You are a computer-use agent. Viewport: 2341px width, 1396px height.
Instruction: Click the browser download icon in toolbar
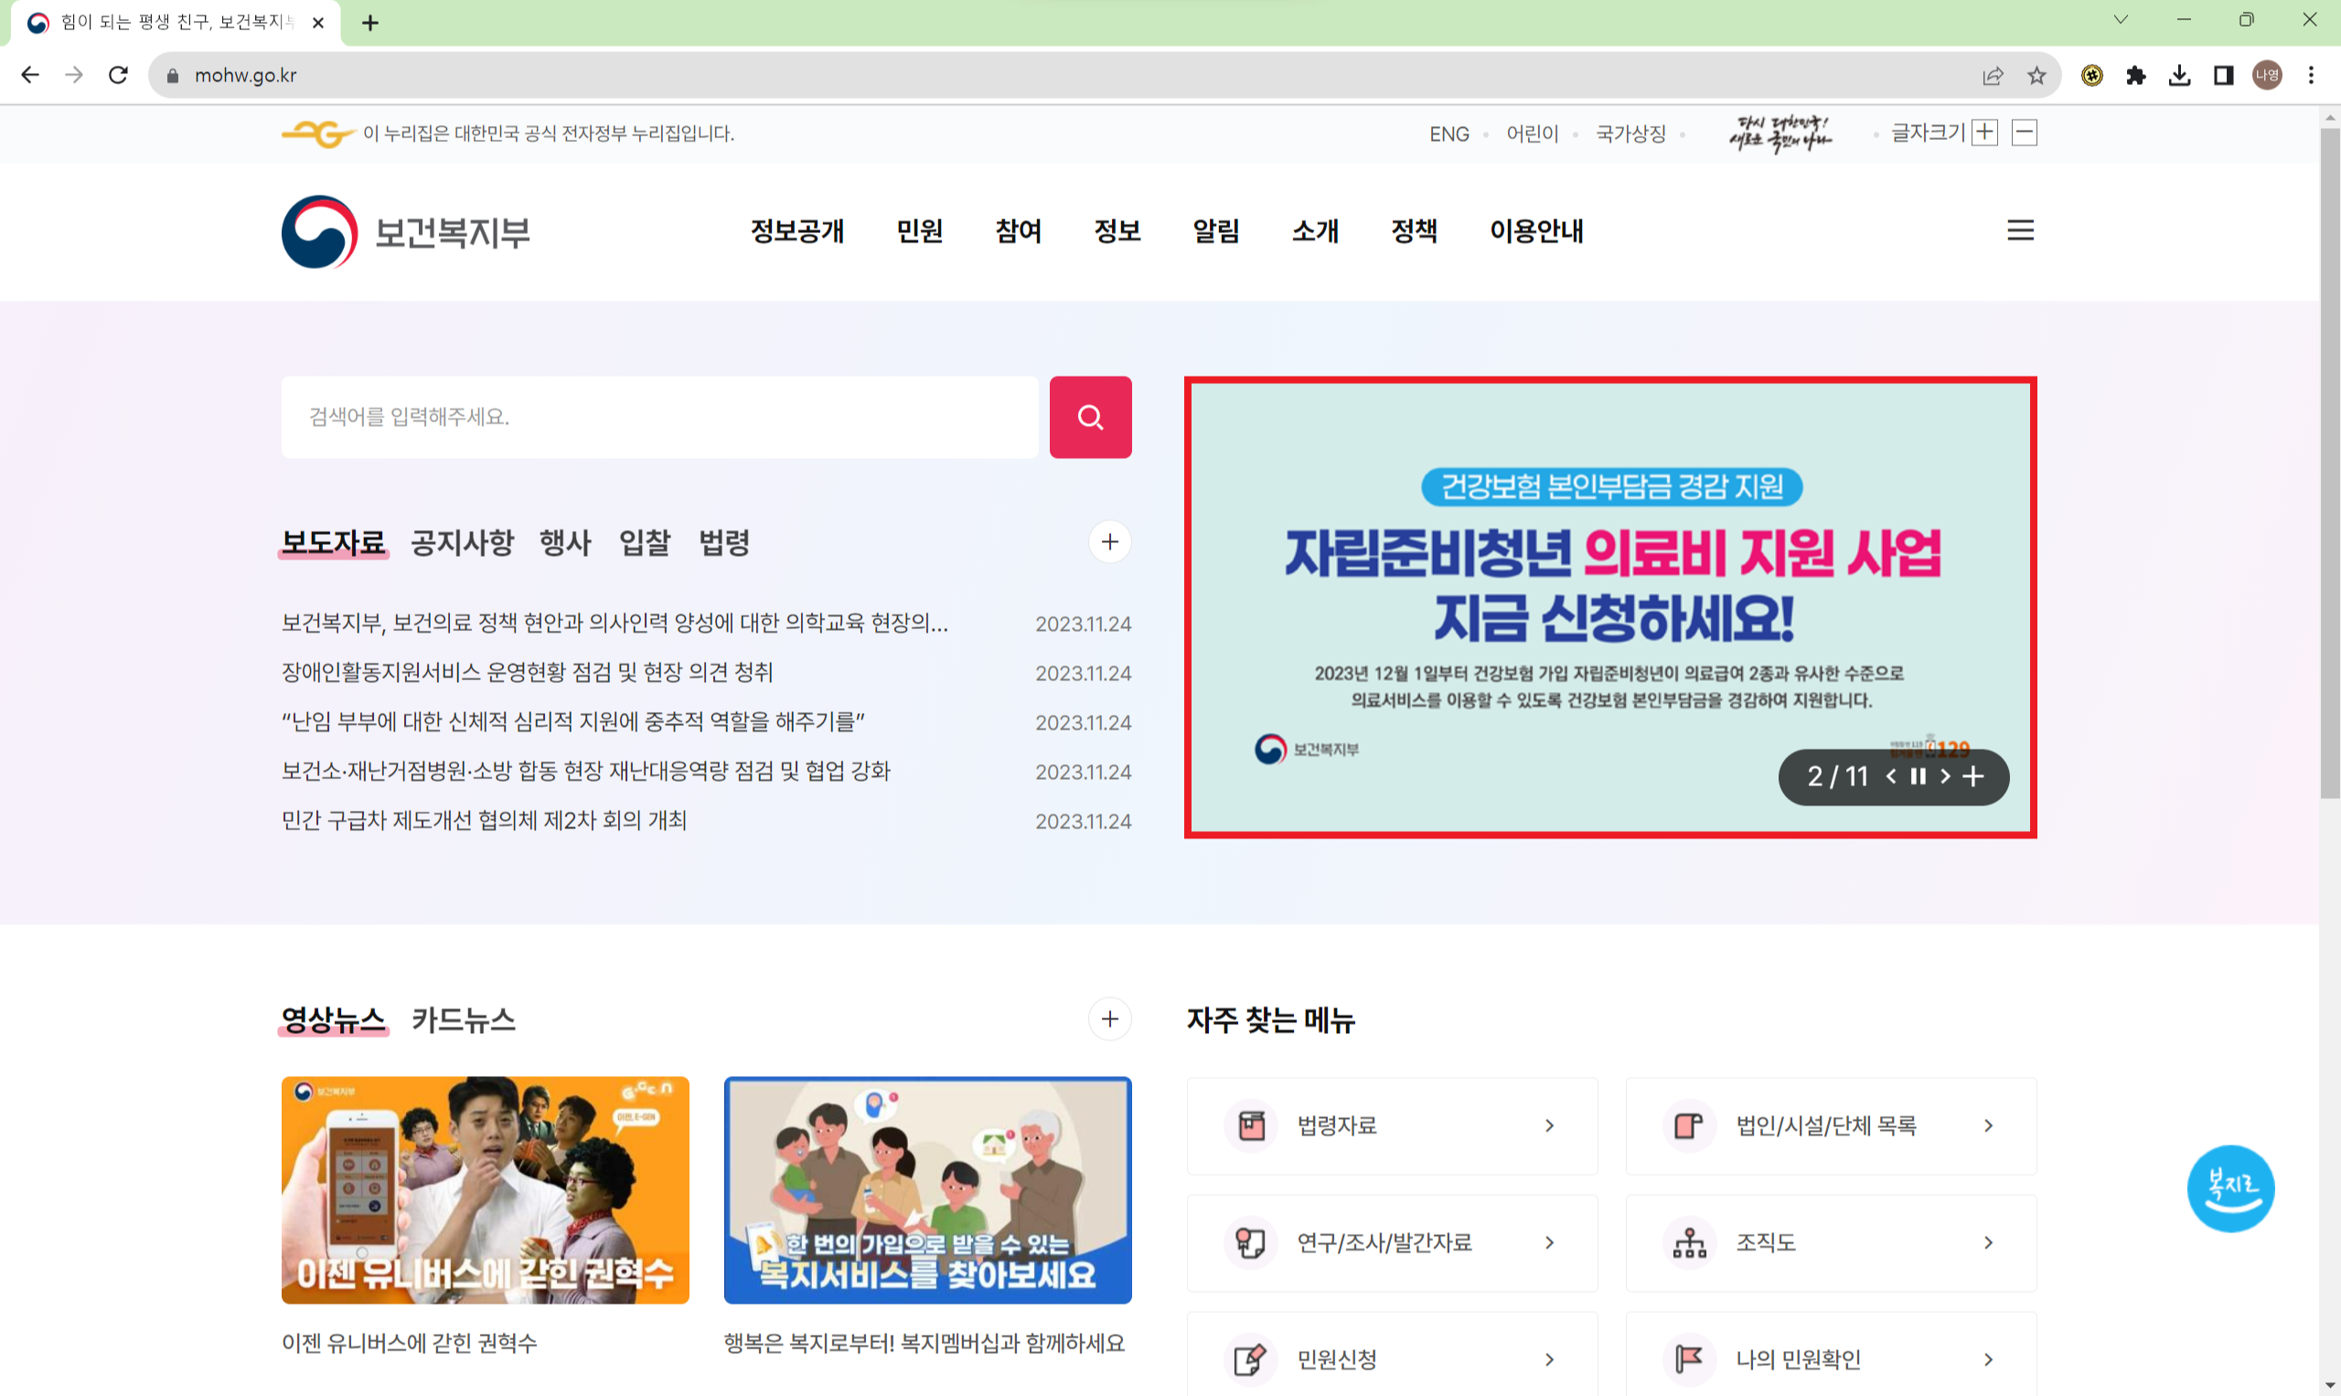(x=2179, y=74)
